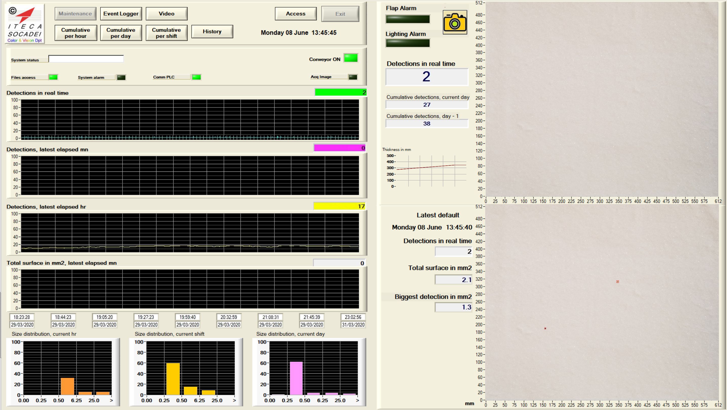Open the Event Logger
This screenshot has height=410, width=727.
pos(121,14)
